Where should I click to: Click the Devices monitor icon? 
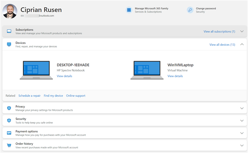pos(9,44)
